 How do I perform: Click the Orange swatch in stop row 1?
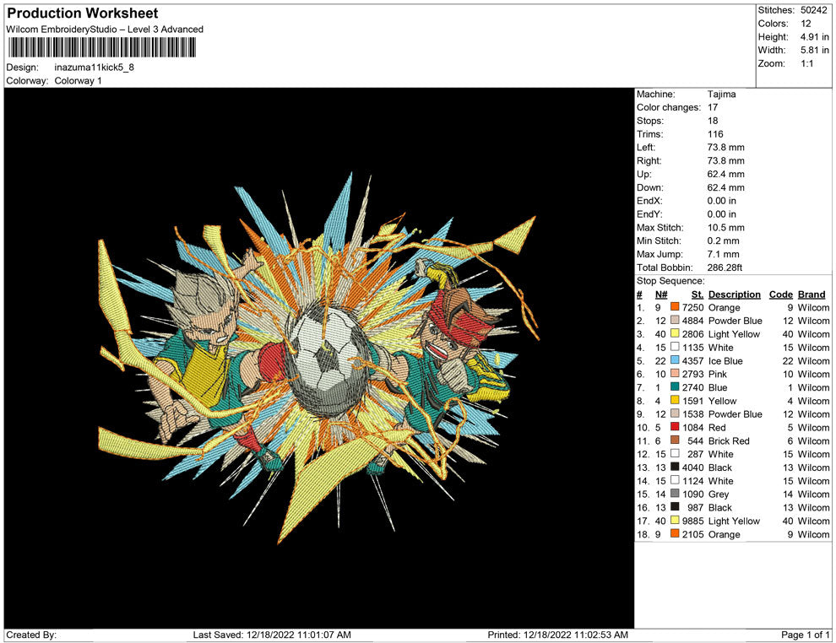click(675, 308)
